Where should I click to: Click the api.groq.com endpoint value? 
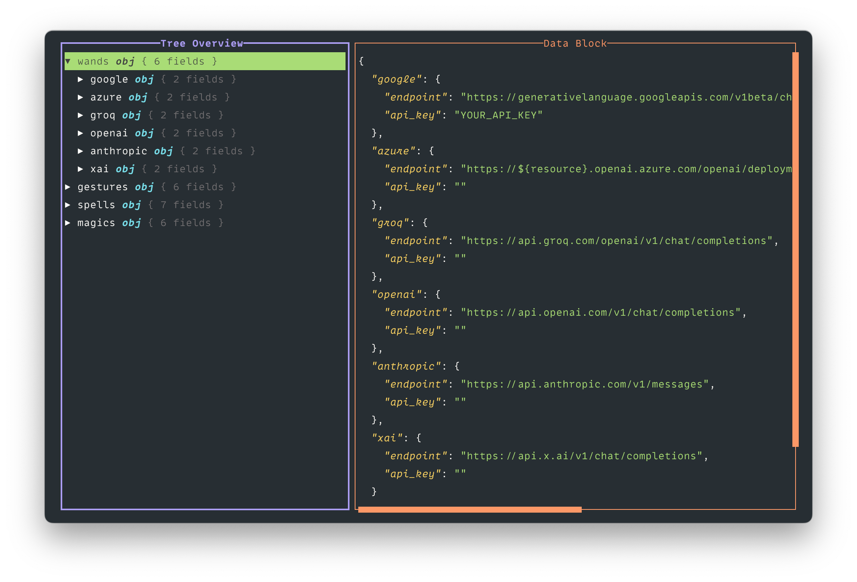click(x=617, y=241)
